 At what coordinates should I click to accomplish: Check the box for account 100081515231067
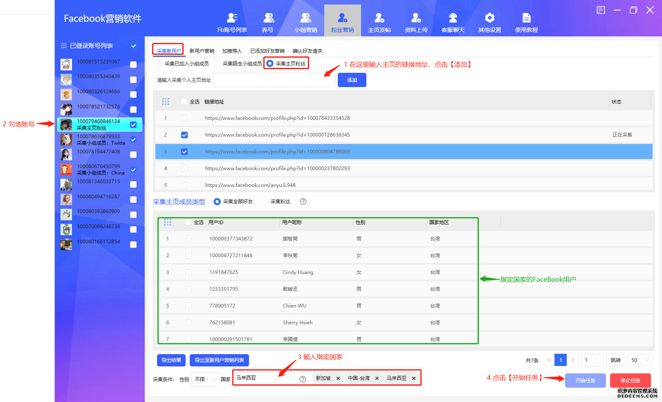pyautogui.click(x=133, y=65)
